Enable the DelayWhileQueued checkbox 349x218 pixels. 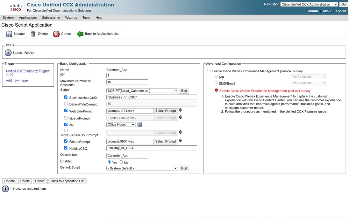pyautogui.click(x=66, y=104)
